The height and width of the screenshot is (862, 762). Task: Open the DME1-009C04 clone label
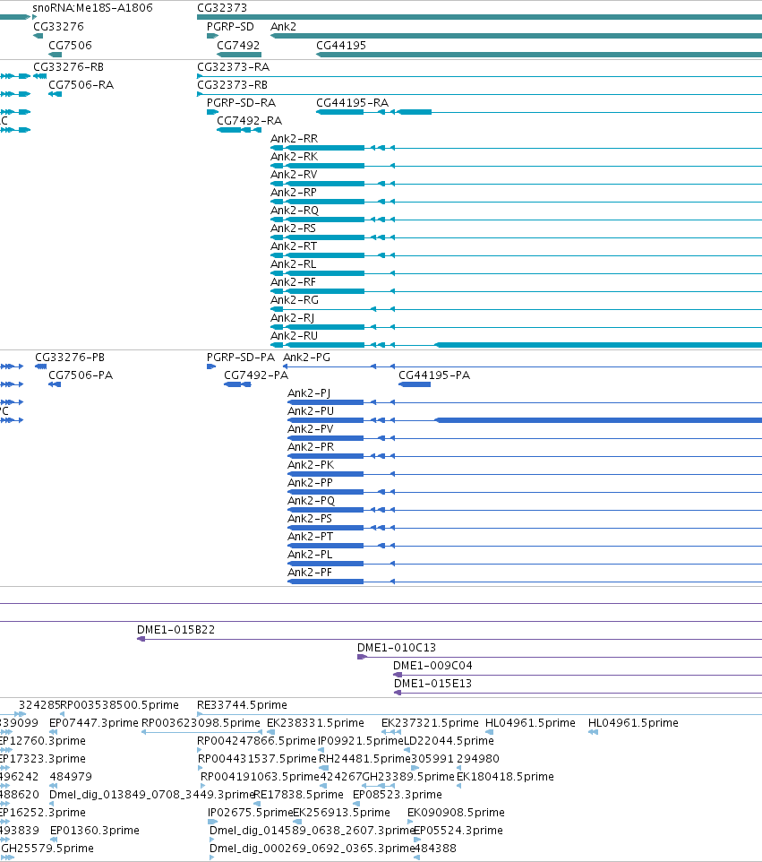point(432,666)
